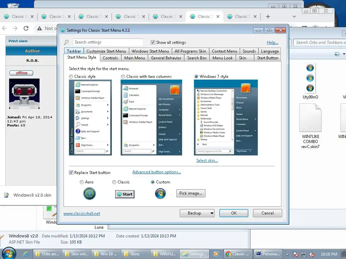Open the Backup dropdown button

coord(197,213)
